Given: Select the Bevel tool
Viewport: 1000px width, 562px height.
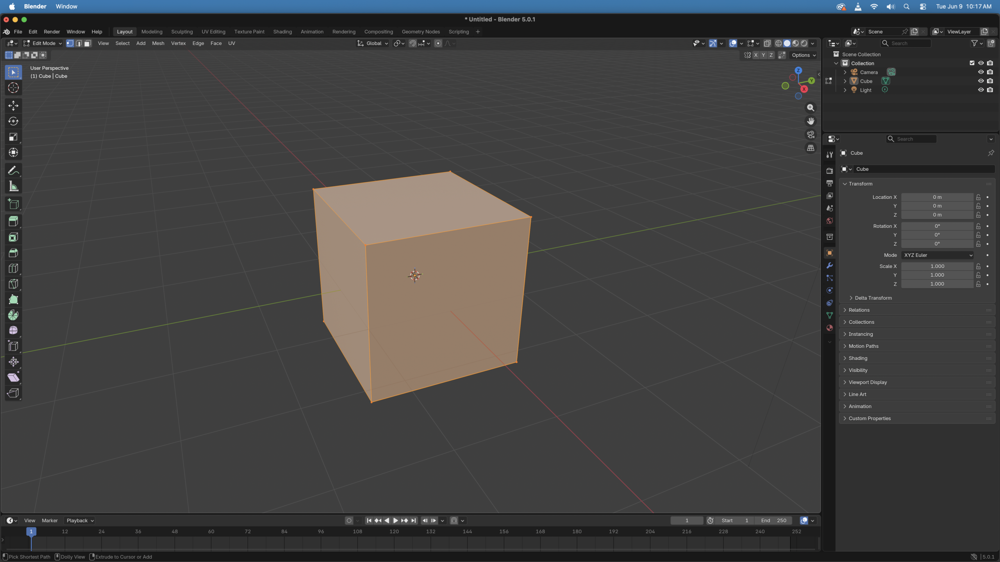Looking at the screenshot, I should [13, 253].
